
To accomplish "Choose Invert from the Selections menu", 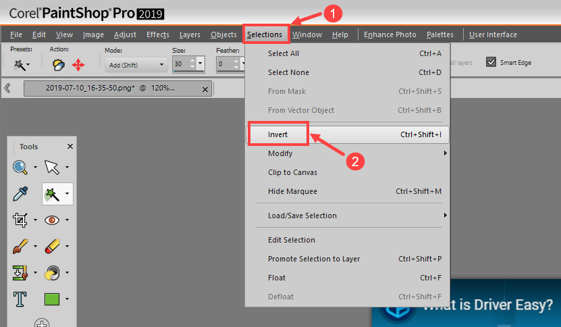I will click(x=348, y=134).
